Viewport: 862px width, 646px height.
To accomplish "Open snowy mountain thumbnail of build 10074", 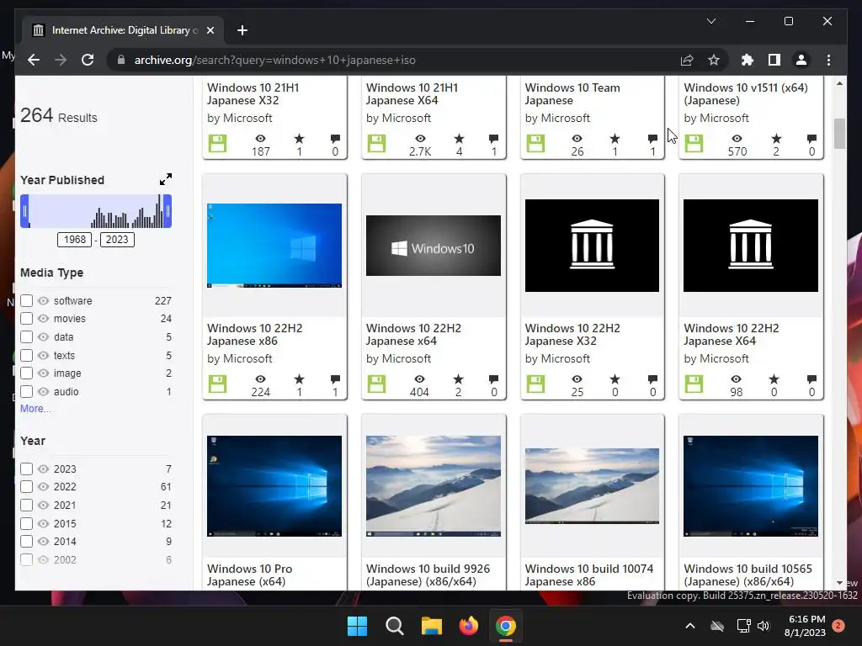I will pyautogui.click(x=592, y=485).
